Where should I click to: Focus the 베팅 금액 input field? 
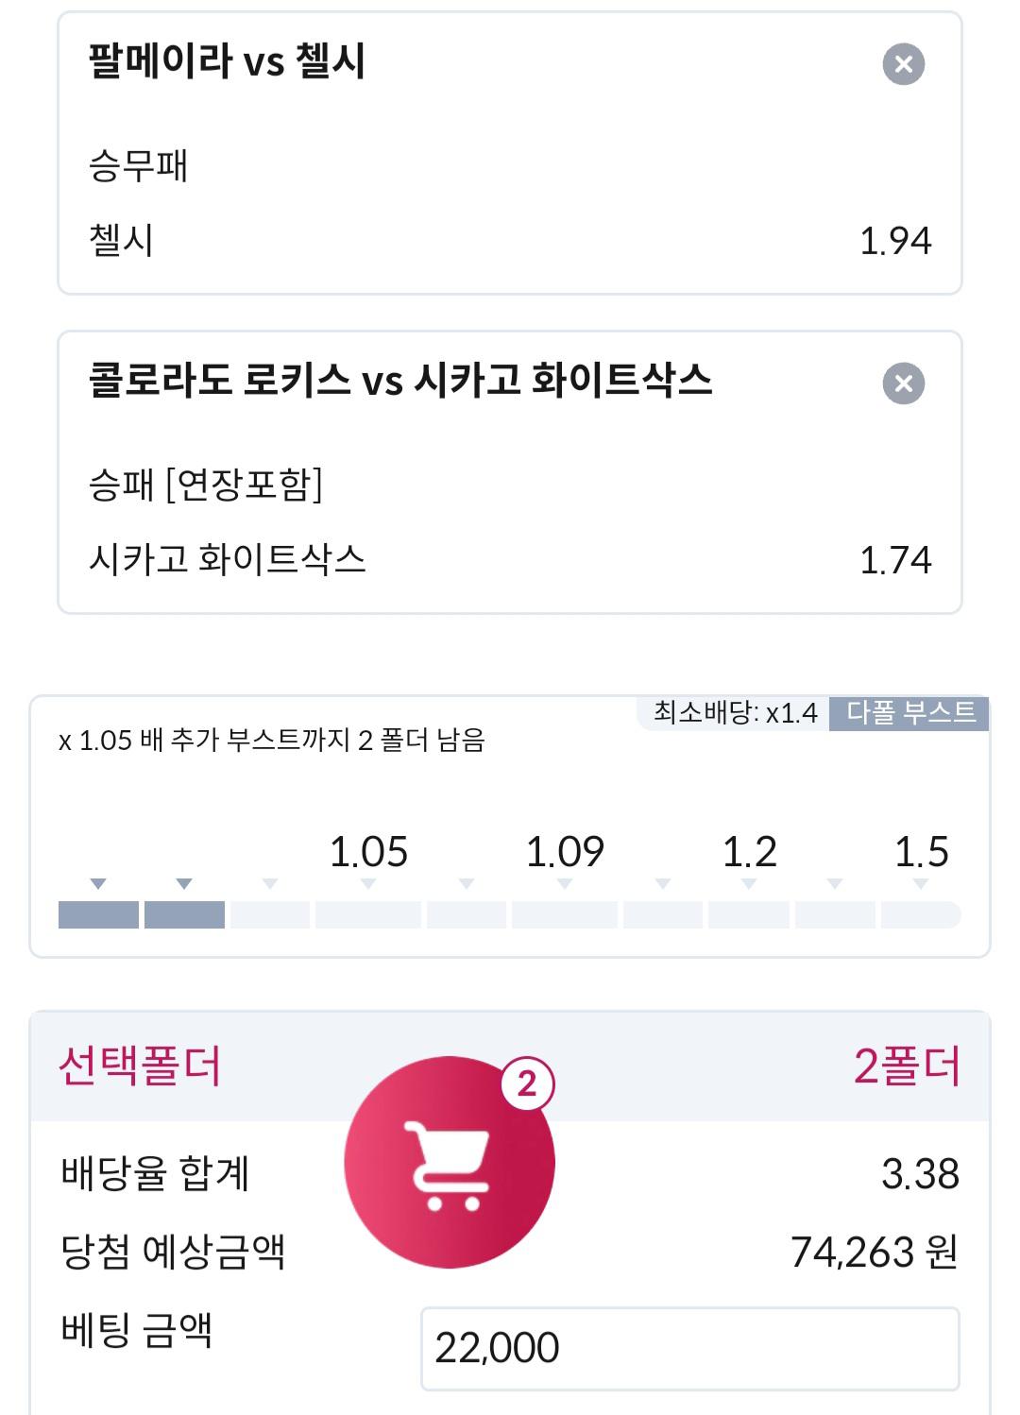point(689,1348)
